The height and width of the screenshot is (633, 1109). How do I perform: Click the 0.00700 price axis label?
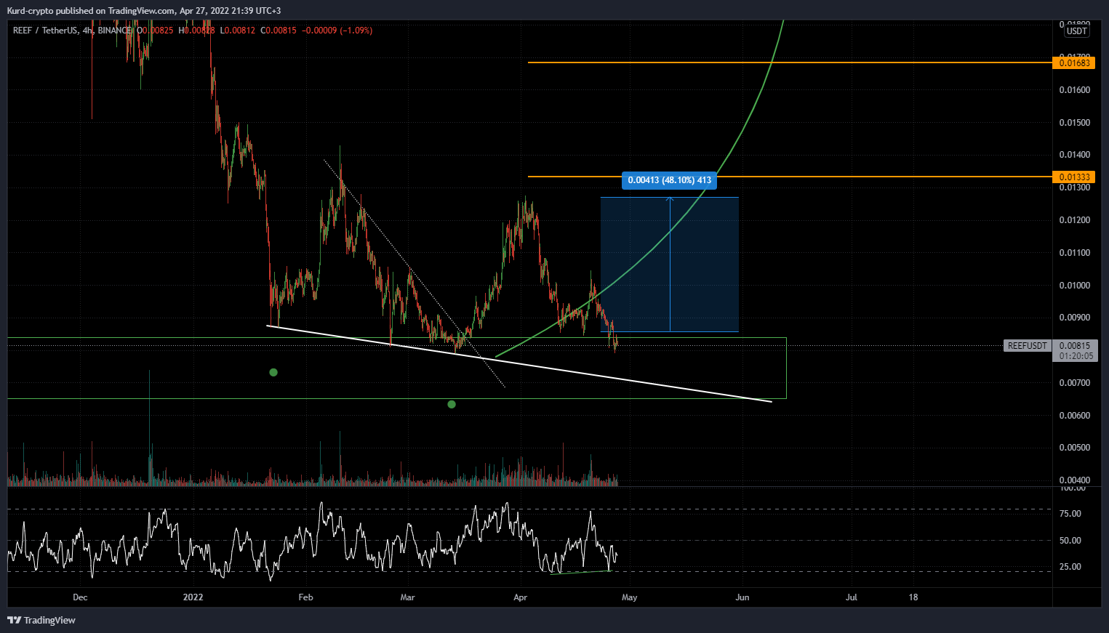click(1074, 383)
